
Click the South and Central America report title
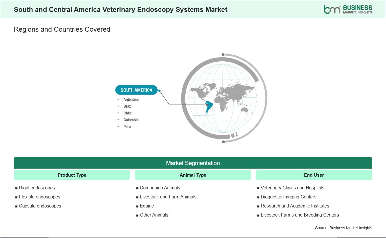click(121, 9)
